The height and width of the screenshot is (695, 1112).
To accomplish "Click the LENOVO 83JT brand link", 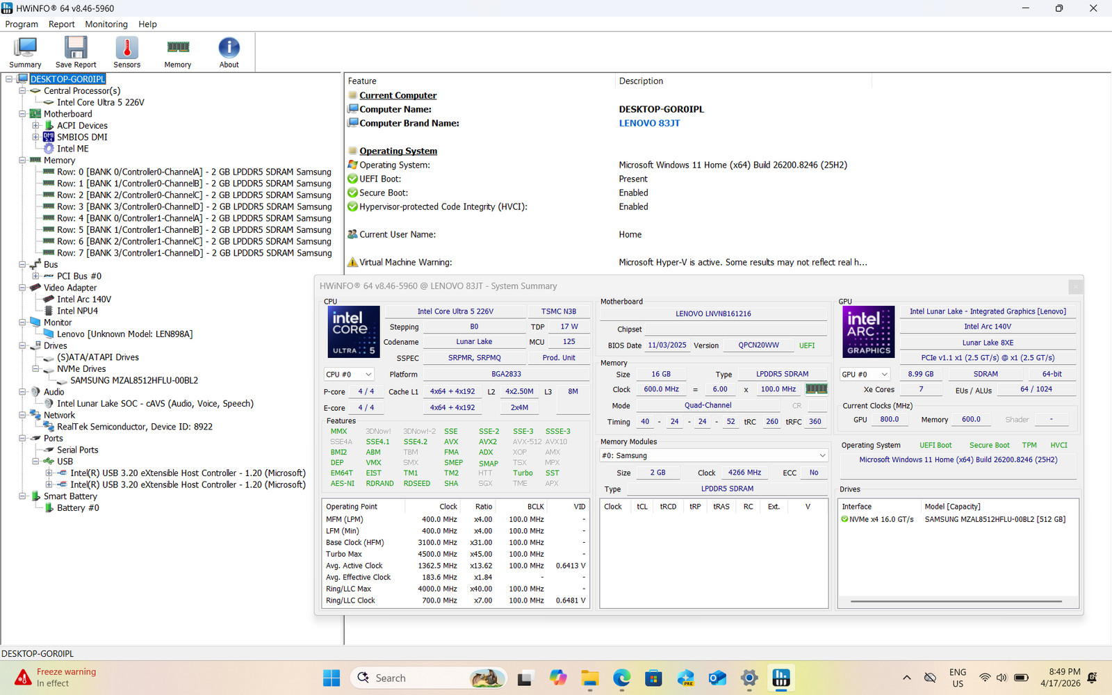I will (649, 123).
